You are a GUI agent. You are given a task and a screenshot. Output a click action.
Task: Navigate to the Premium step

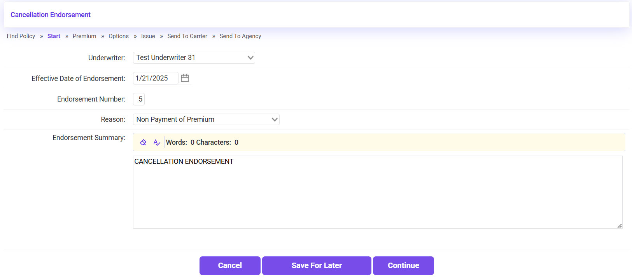coord(84,36)
